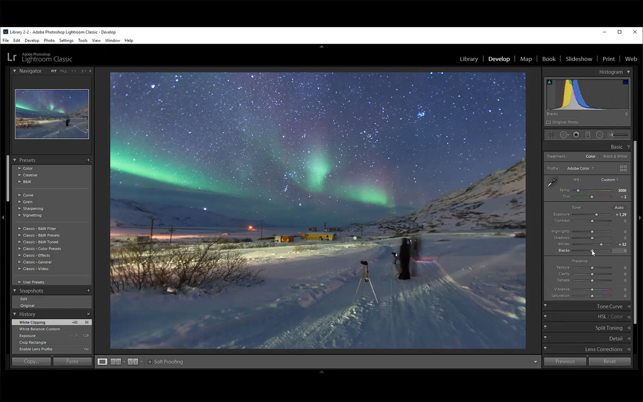Pick the White Balance eyedropper
643x402 pixels.
tap(553, 183)
